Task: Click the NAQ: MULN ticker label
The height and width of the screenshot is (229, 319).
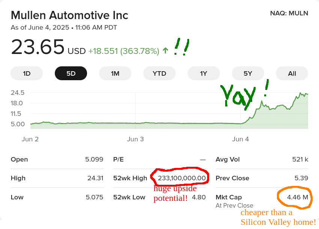Action: (289, 13)
